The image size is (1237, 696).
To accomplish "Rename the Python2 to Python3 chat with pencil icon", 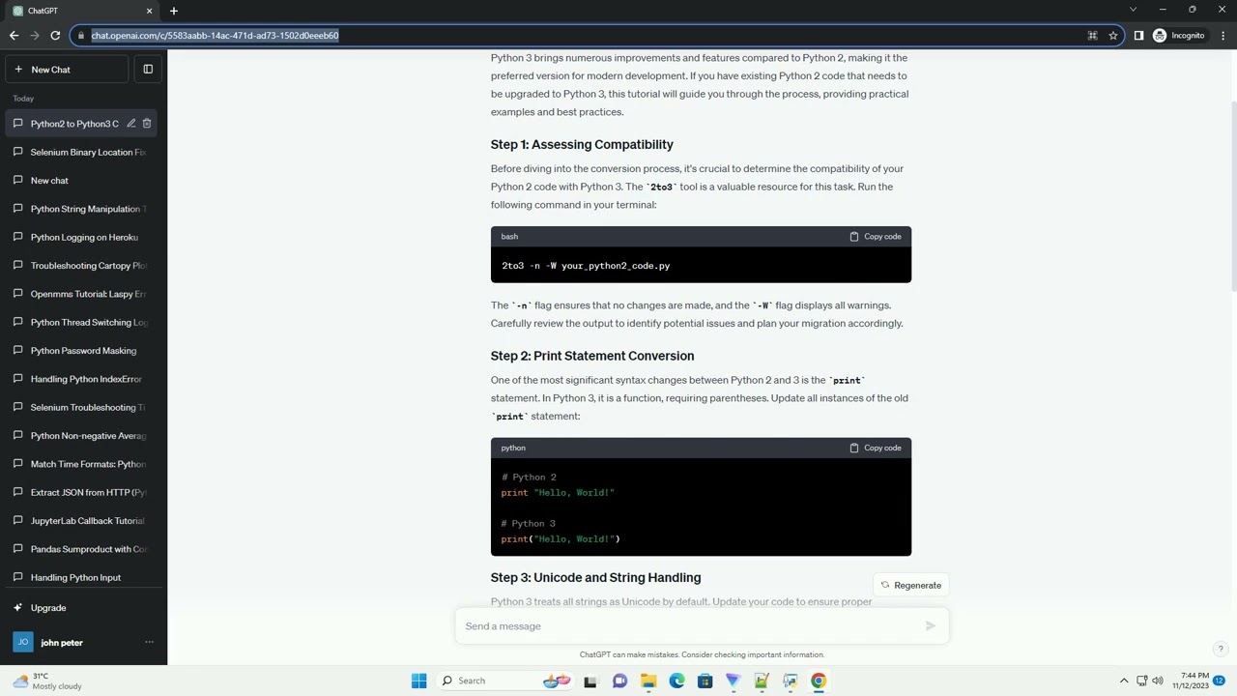I will [x=131, y=124].
